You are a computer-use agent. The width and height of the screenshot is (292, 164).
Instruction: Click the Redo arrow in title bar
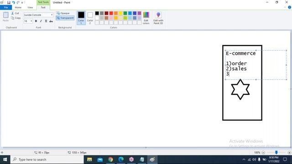[x=18, y=2]
